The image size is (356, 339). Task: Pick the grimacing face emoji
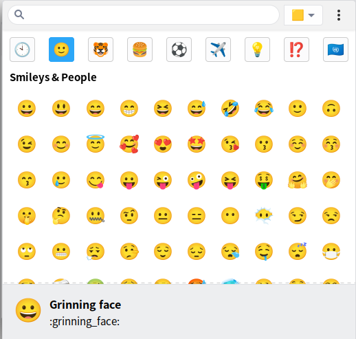tap(61, 252)
